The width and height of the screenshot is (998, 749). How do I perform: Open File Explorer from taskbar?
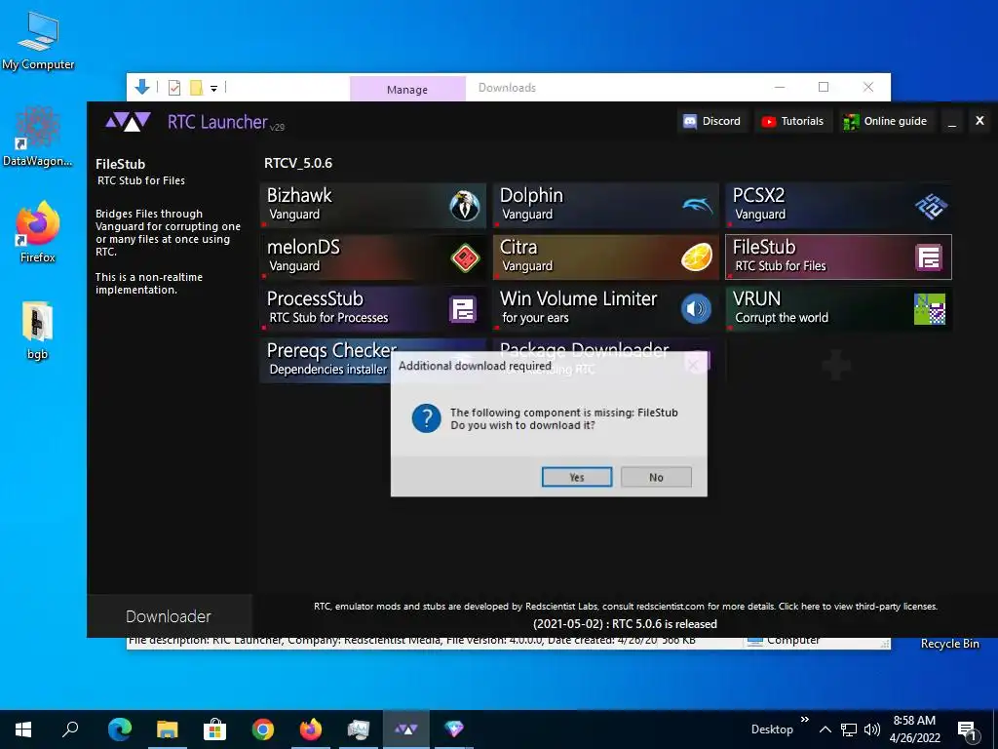[168, 729]
